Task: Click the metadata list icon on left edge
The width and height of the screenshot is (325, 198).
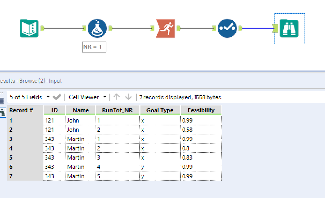Action: (2, 101)
